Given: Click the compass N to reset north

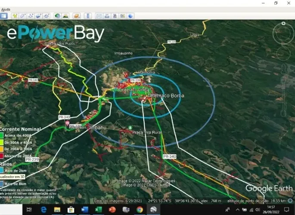Looking at the screenshot, I should coord(283,24).
